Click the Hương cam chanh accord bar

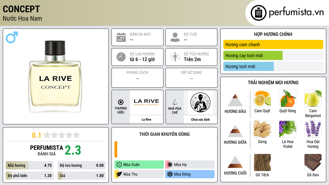[x=273, y=44]
